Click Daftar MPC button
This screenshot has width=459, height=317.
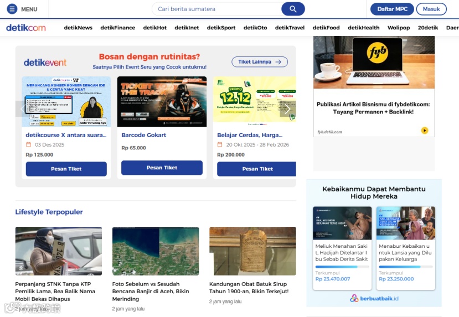coord(392,9)
